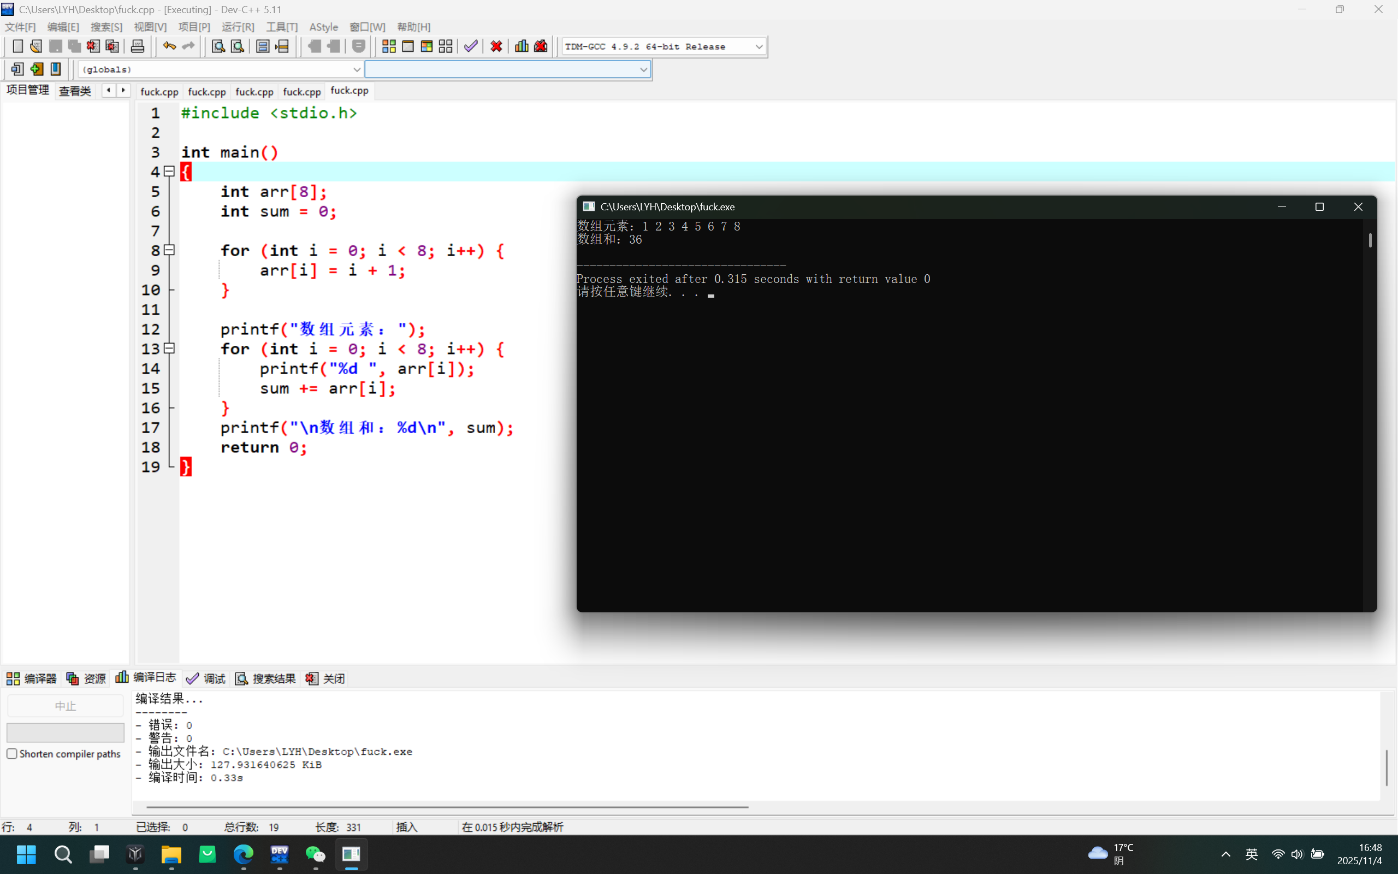Click the Print toolbar icon
This screenshot has width=1398, height=874.
pyautogui.click(x=138, y=46)
